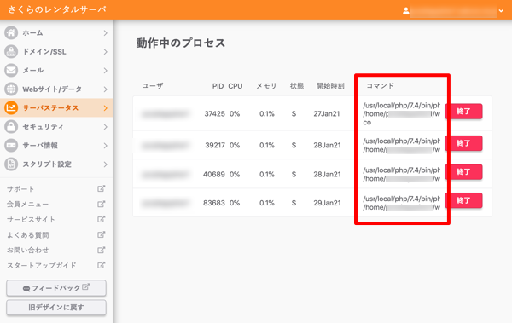Click external link icon beside よくある質問
Image resolution: width=512 pixels, height=323 pixels.
pos(102,234)
